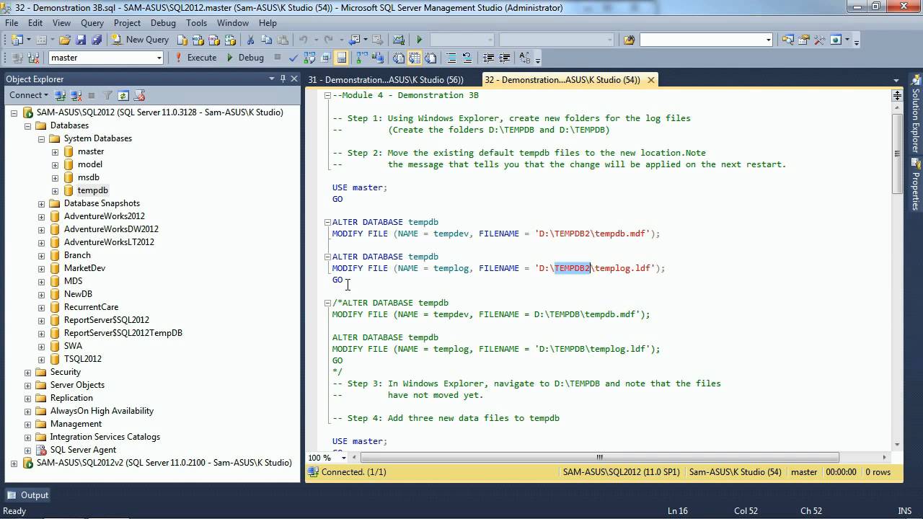Image resolution: width=923 pixels, height=519 pixels.
Task: Click the Change Connection icon
Action: [x=32, y=58]
